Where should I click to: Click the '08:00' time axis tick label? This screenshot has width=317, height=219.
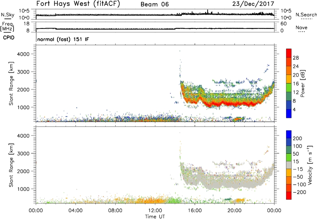tap(115, 211)
